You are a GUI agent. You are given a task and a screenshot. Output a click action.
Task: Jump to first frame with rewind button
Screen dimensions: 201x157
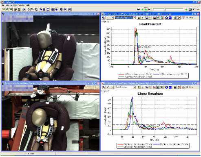point(138,9)
